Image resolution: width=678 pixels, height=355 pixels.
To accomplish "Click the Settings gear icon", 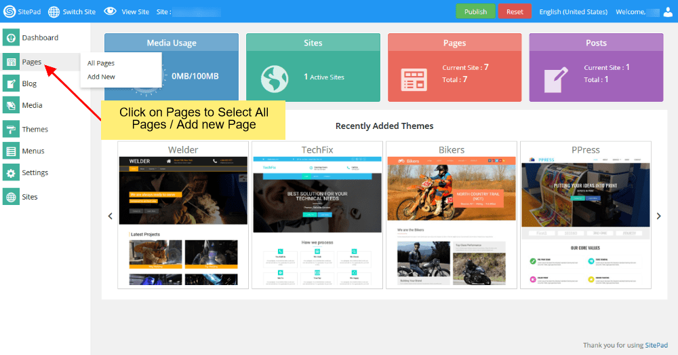I will coord(11,172).
